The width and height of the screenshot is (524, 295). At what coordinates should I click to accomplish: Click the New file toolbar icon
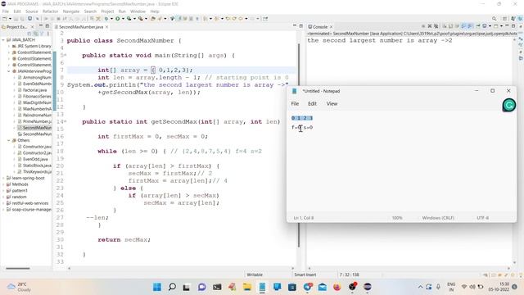(x=4, y=19)
